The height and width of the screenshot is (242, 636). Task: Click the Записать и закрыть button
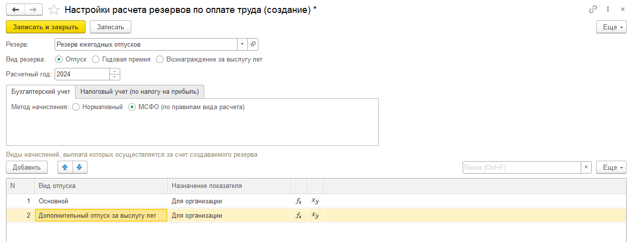pyautogui.click(x=46, y=27)
